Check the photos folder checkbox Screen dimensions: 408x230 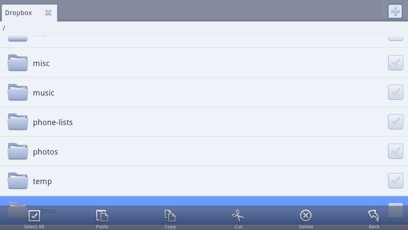[396, 151]
